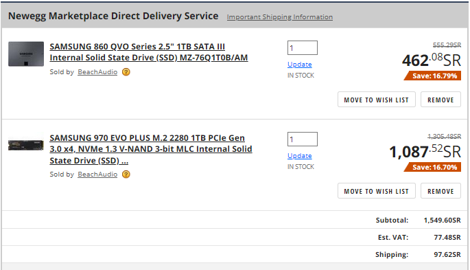Click the original price 1,305.48SR
The height and width of the screenshot is (270, 470).
point(444,137)
